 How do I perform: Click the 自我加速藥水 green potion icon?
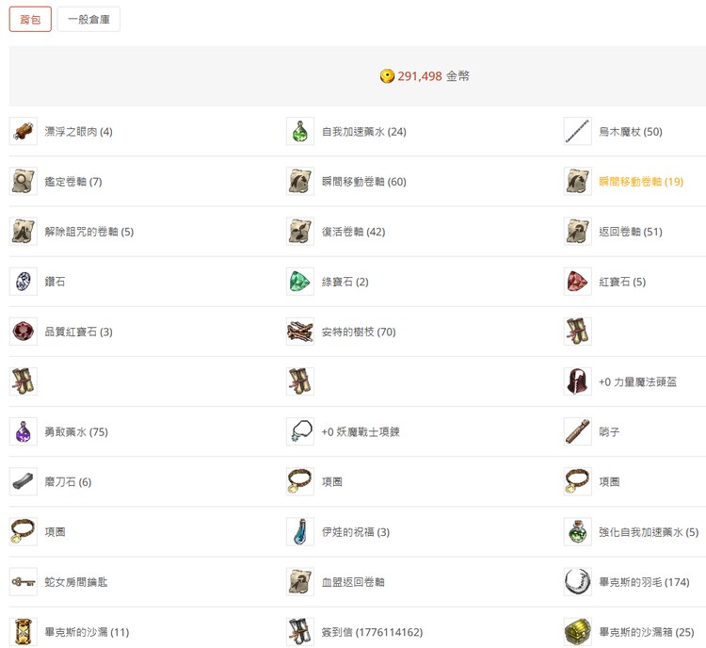coord(300,132)
